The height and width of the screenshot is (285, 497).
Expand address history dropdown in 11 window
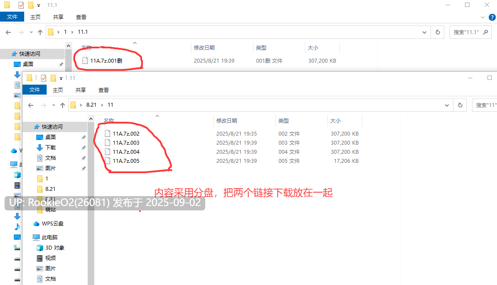tap(447, 105)
